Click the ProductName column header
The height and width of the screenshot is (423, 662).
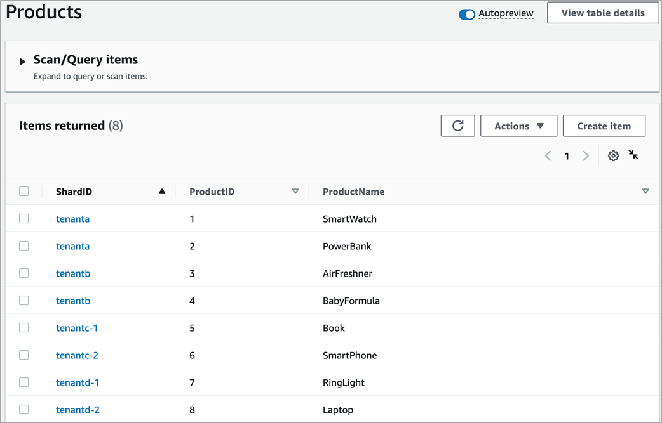click(353, 192)
